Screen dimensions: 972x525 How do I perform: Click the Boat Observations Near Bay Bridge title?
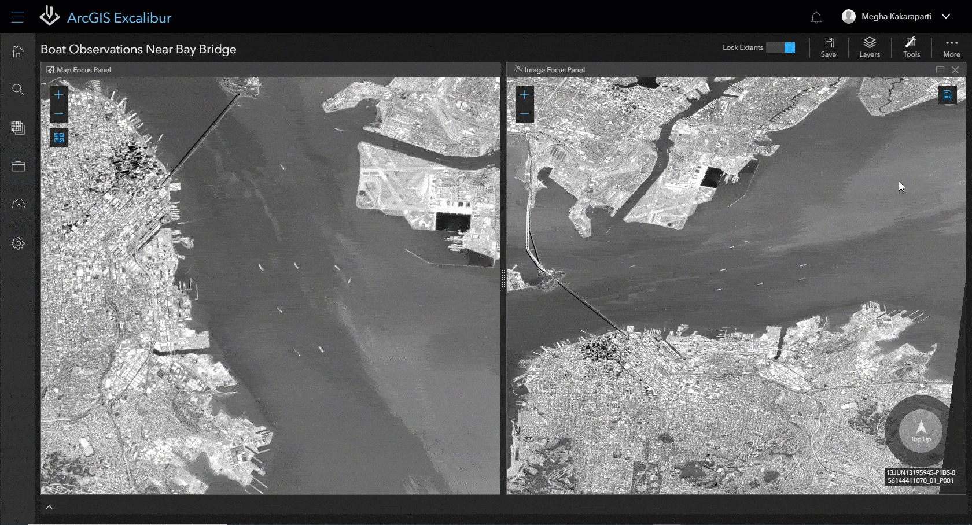click(x=138, y=49)
